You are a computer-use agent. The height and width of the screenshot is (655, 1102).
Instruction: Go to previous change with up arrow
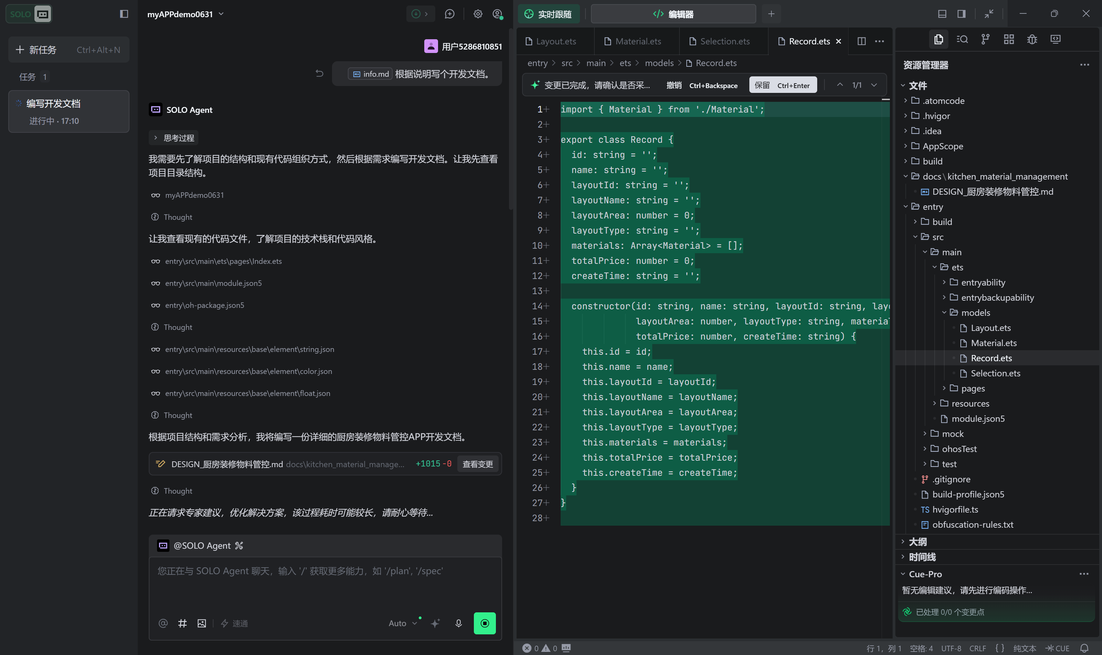(840, 85)
